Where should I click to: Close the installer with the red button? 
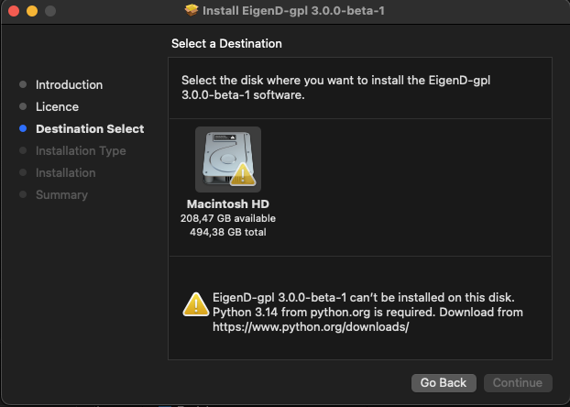(14, 11)
